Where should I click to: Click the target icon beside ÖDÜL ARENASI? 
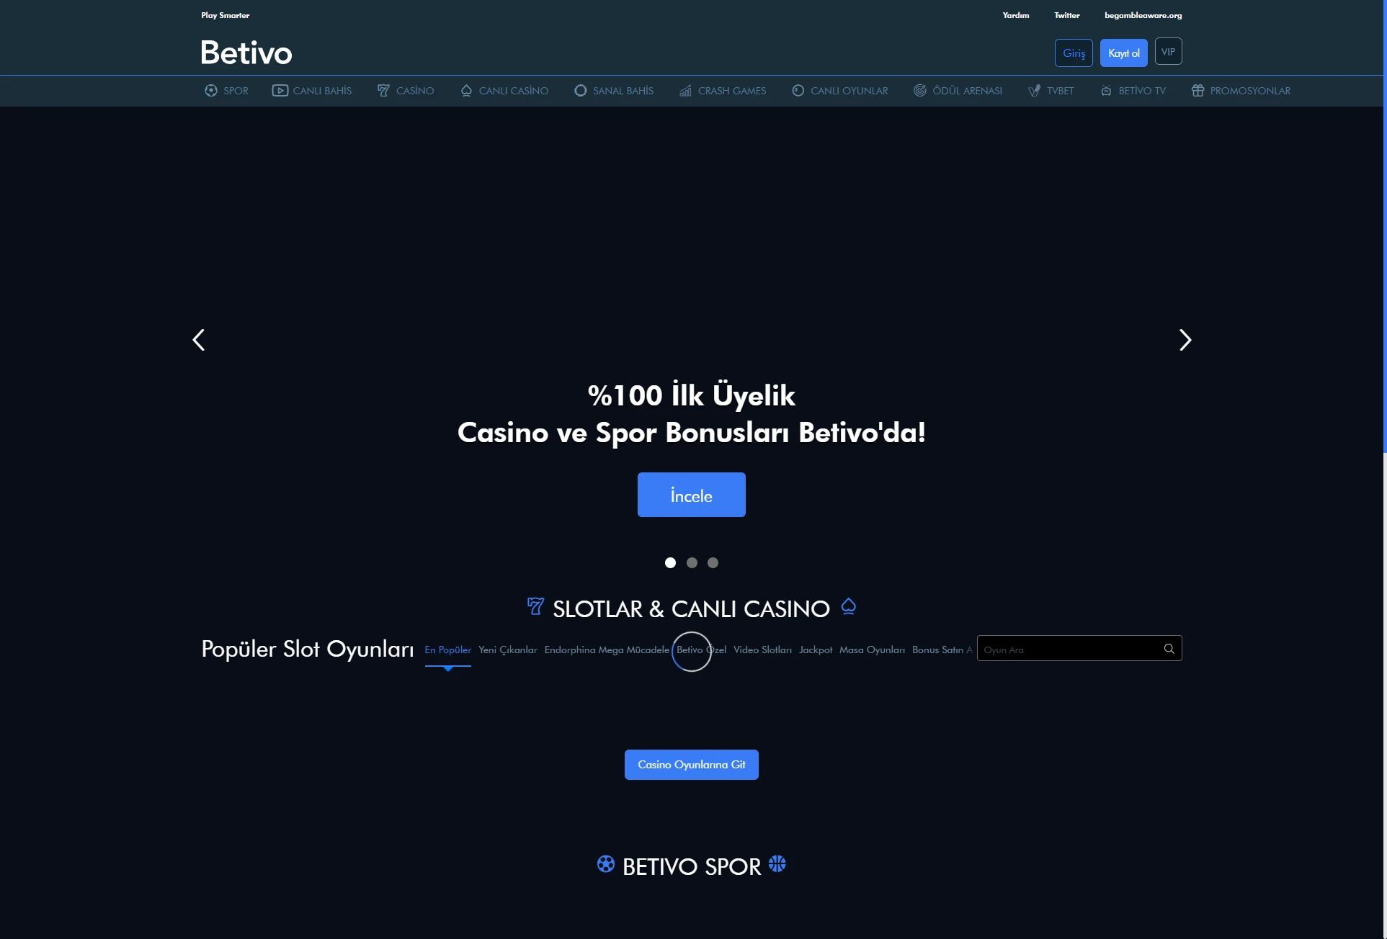920,91
